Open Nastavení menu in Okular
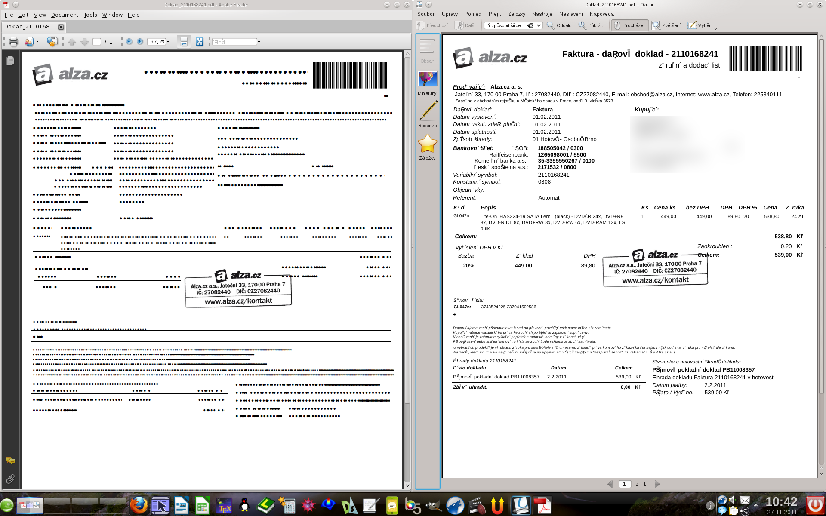 571,14
